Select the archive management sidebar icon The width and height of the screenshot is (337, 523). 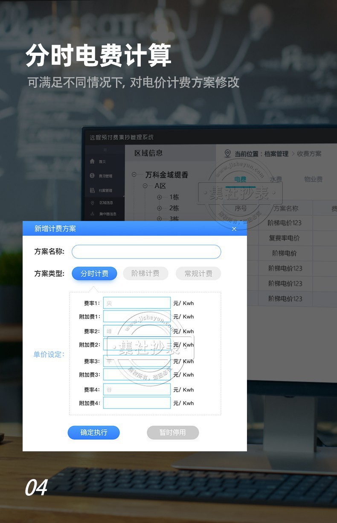pos(92,190)
